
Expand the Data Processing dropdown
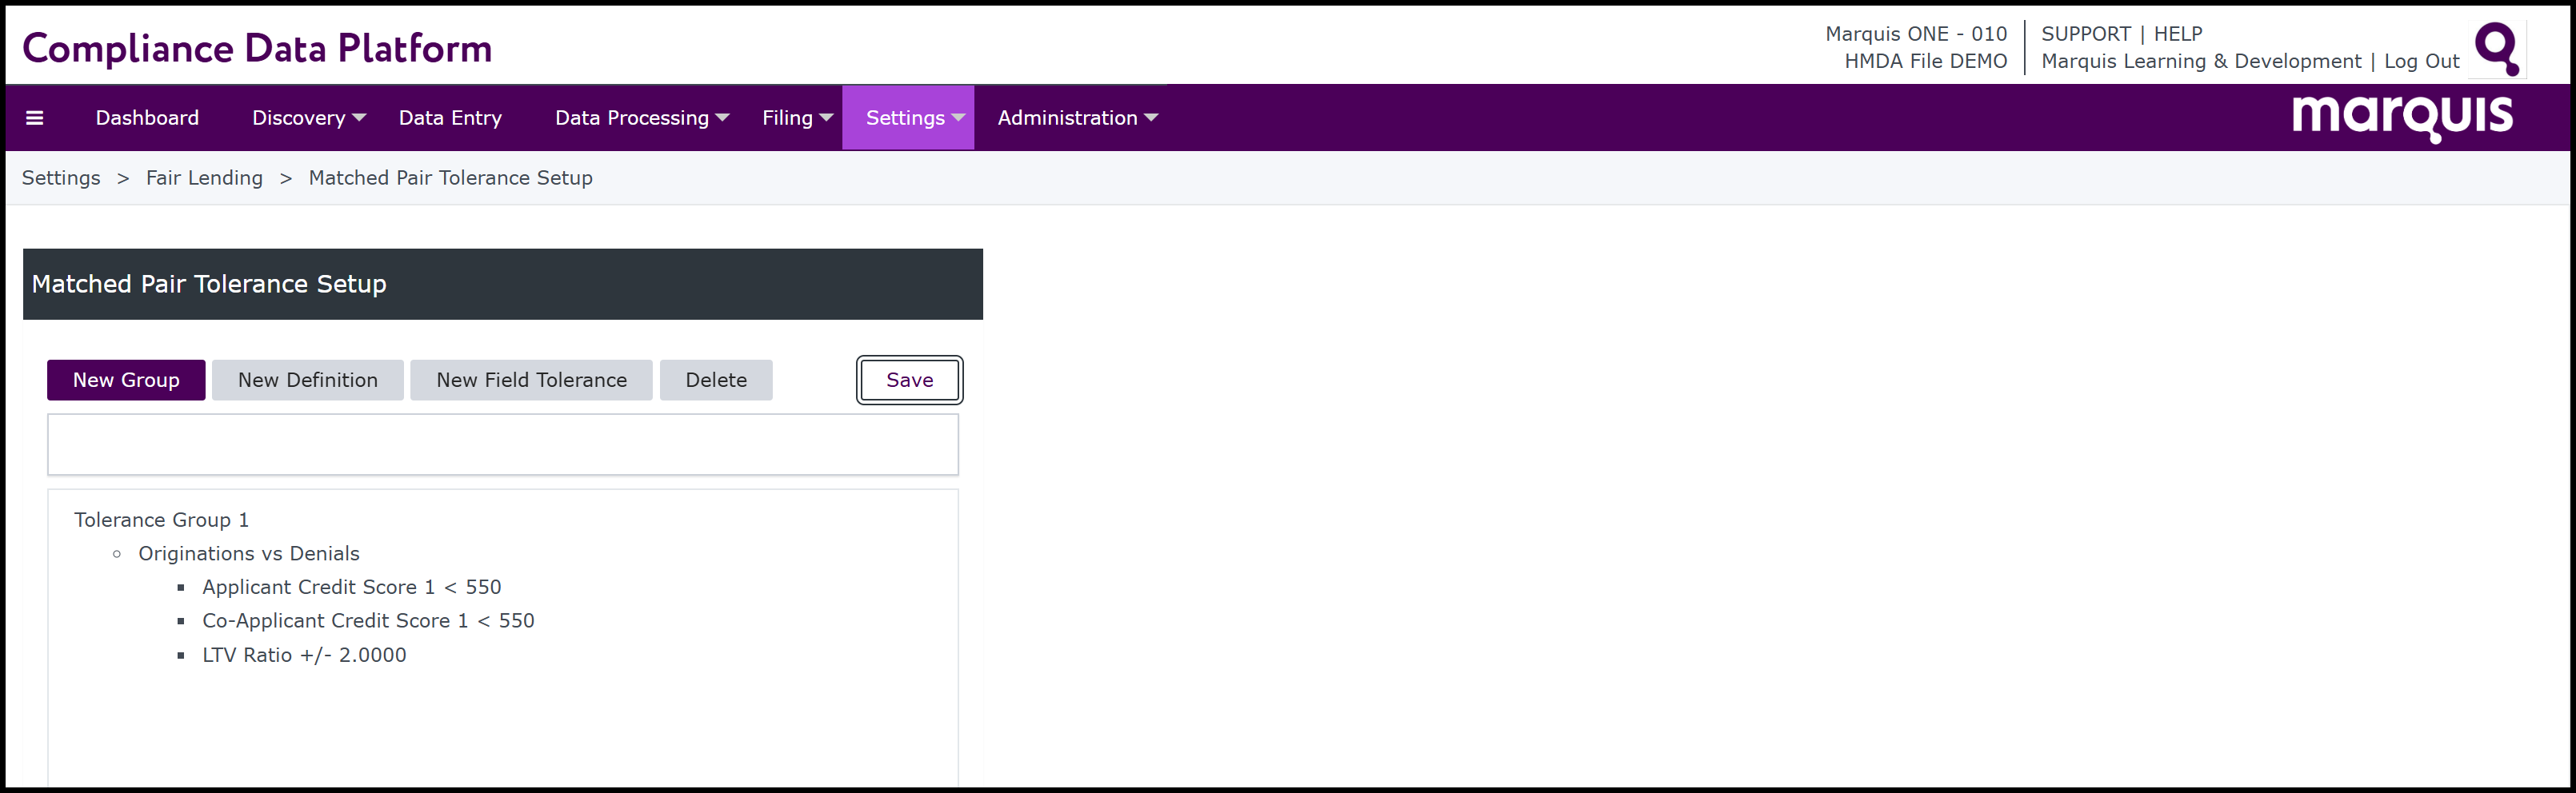[641, 118]
